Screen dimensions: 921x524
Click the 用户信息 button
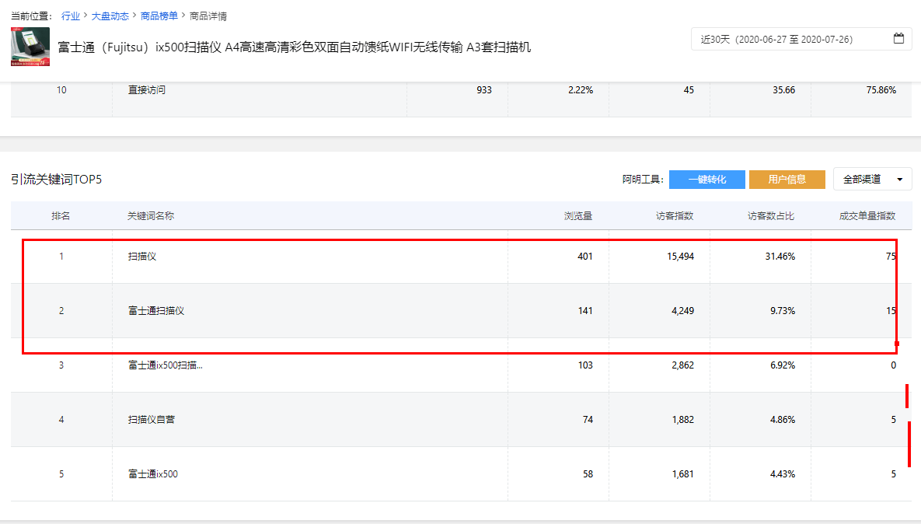click(x=787, y=179)
